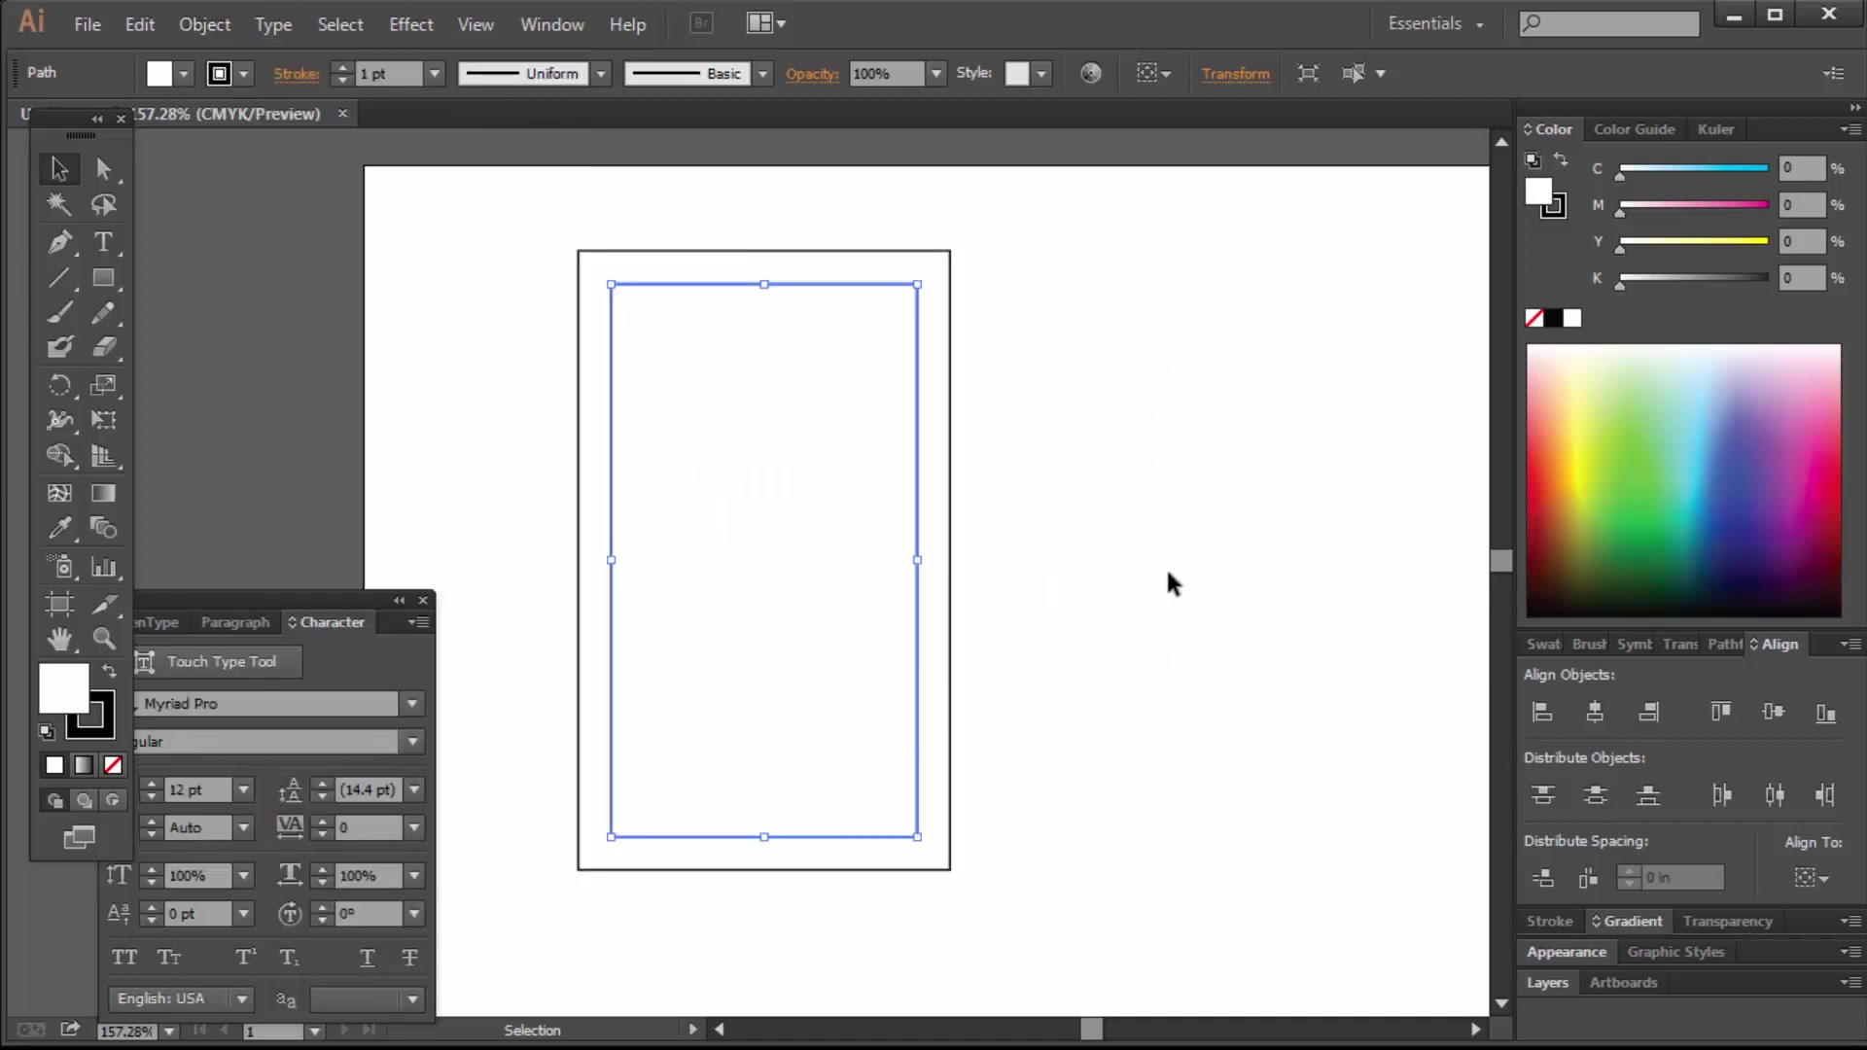The width and height of the screenshot is (1867, 1050).
Task: Choose the Pen tool
Action: [x=58, y=242]
